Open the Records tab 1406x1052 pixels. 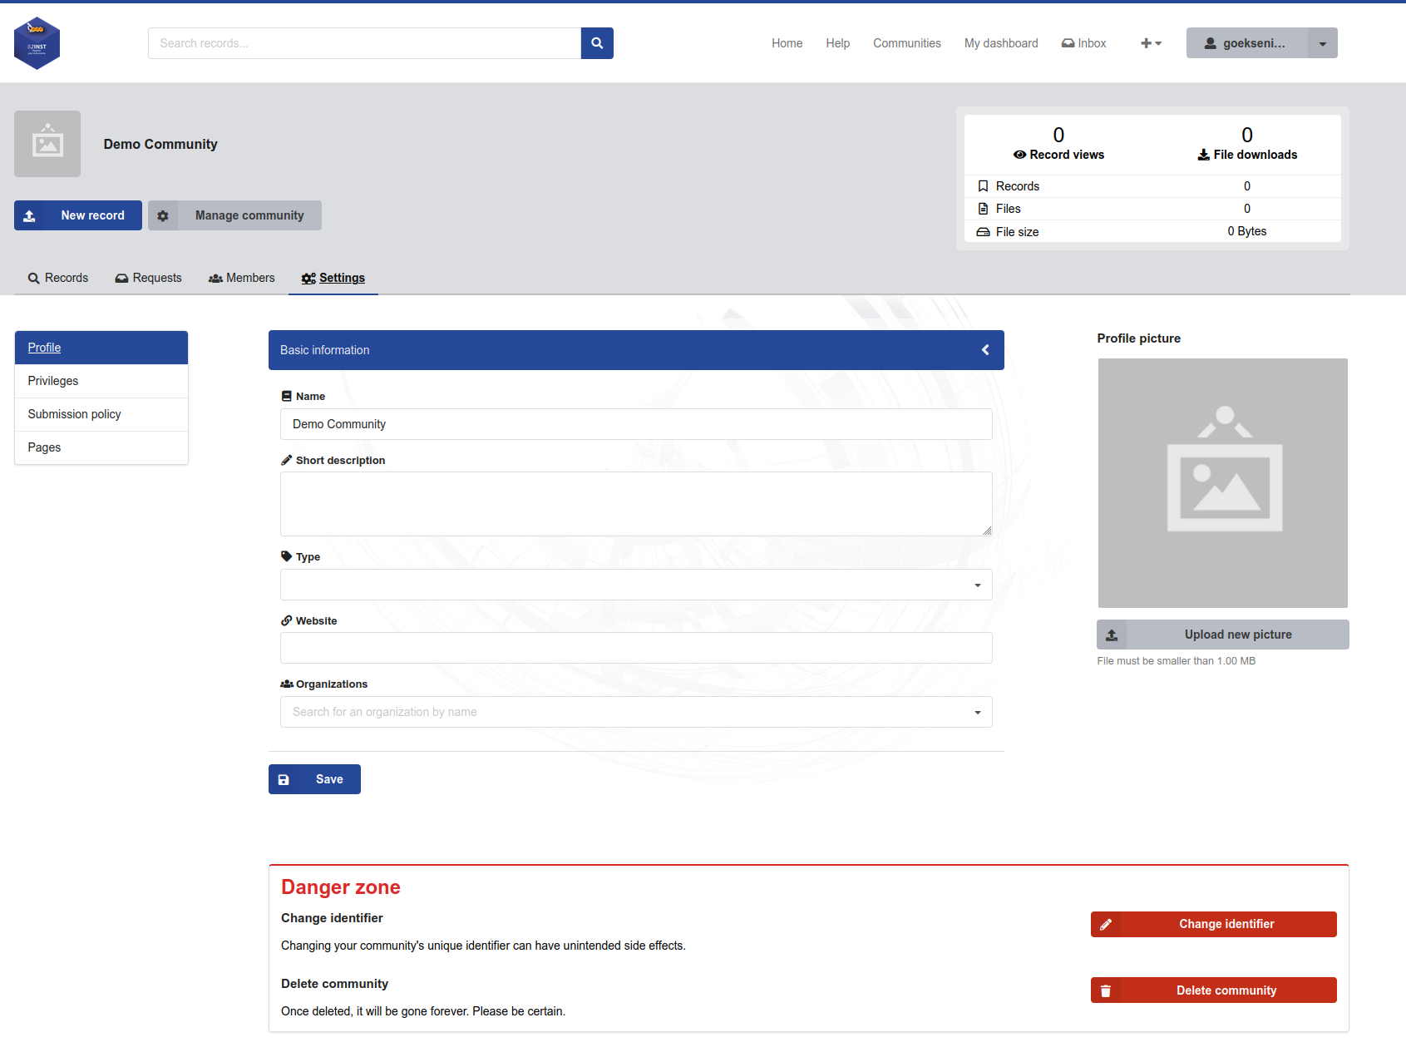click(58, 278)
